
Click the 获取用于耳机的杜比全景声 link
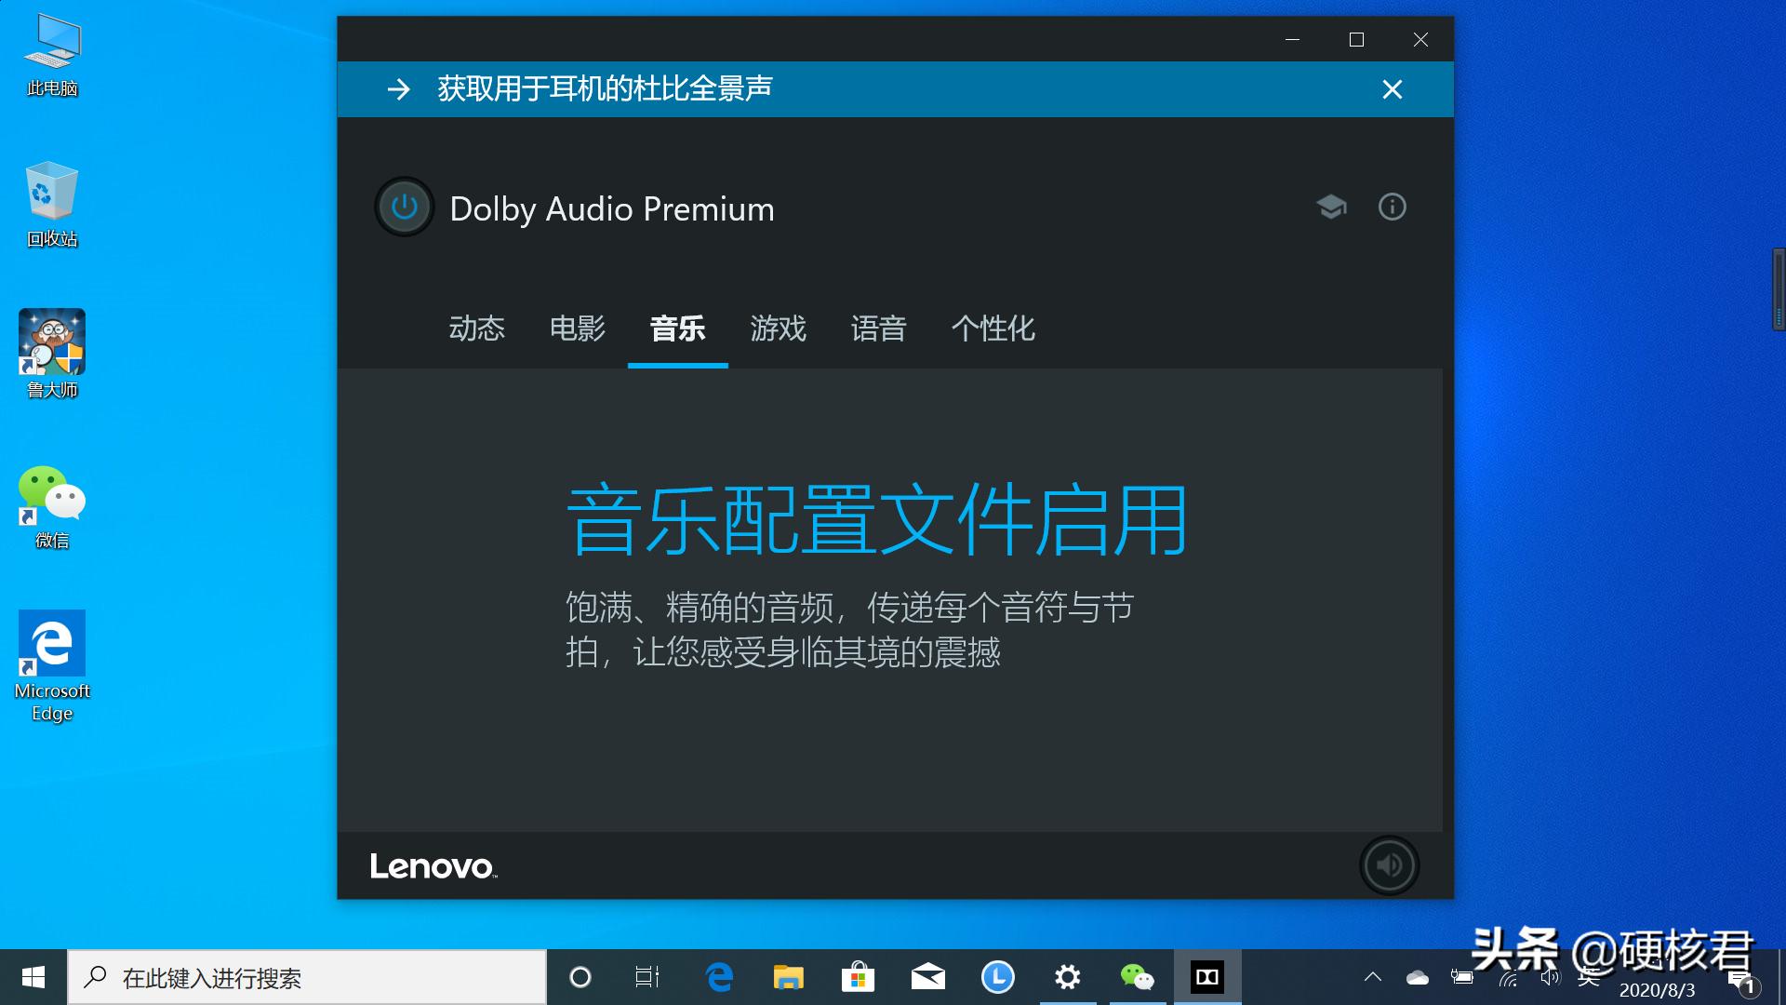(x=605, y=89)
